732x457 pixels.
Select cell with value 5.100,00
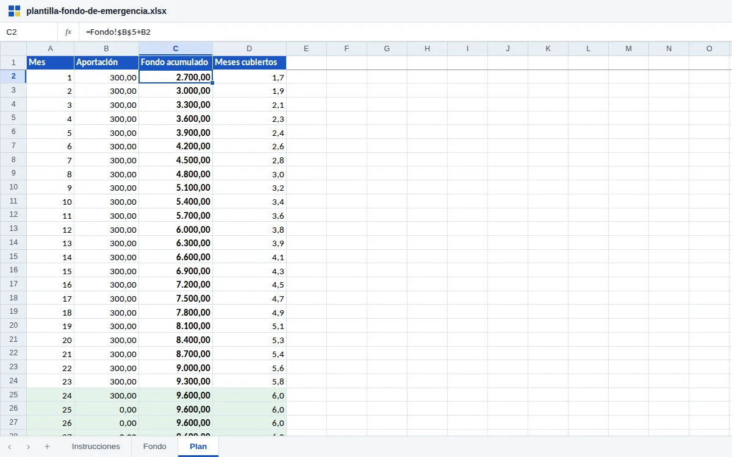point(176,188)
